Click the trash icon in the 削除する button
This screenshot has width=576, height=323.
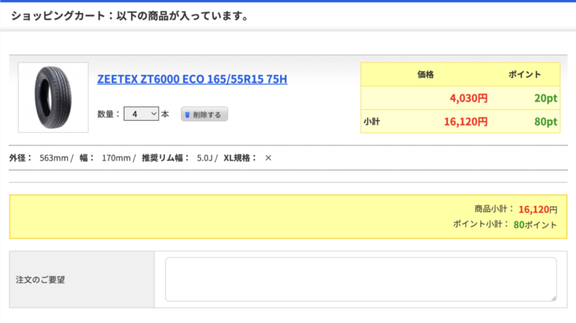click(187, 114)
